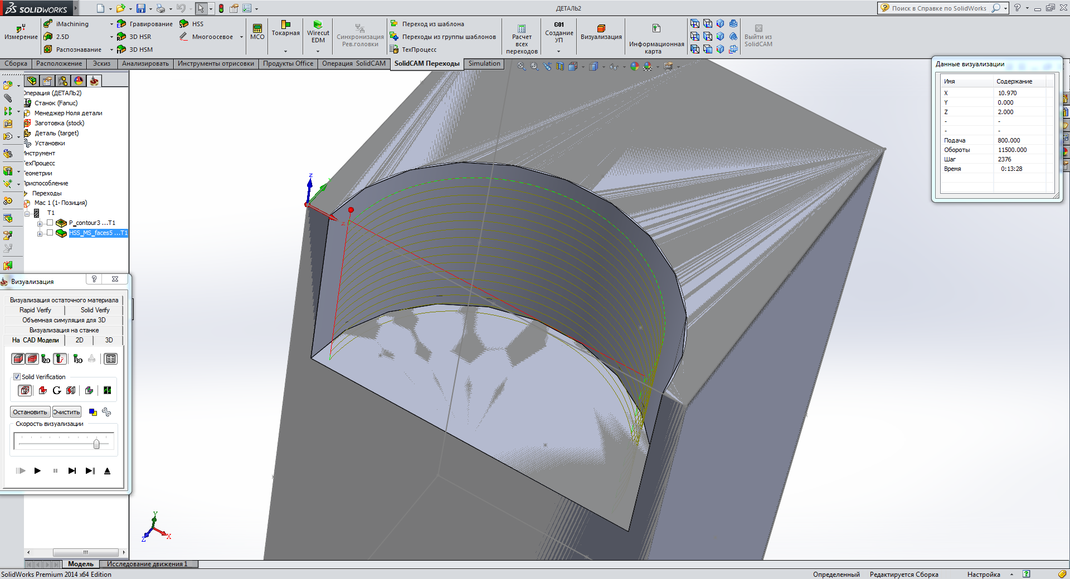
Task: Toggle Solid Verification checkbox
Action: [x=17, y=377]
